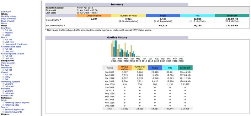Go to the Downloads section
The image size is (251, 116).
click(x=6, y=68)
